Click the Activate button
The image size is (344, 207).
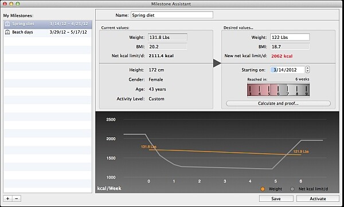pos(318,198)
